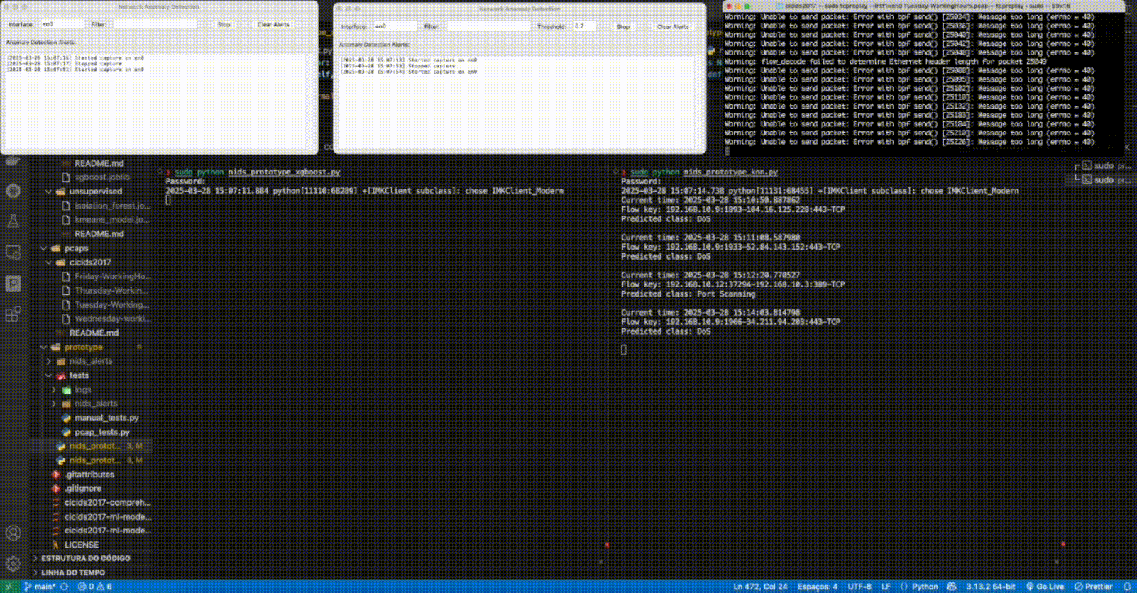Open the Testing flask icon in activity bar
The image size is (1137, 593).
point(13,221)
